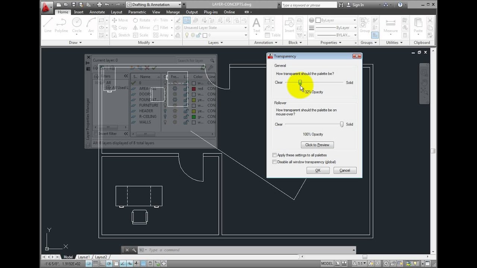Toggle freeze sun icon on HEADER layer
The width and height of the screenshot is (477, 268).
pyautogui.click(x=175, y=111)
